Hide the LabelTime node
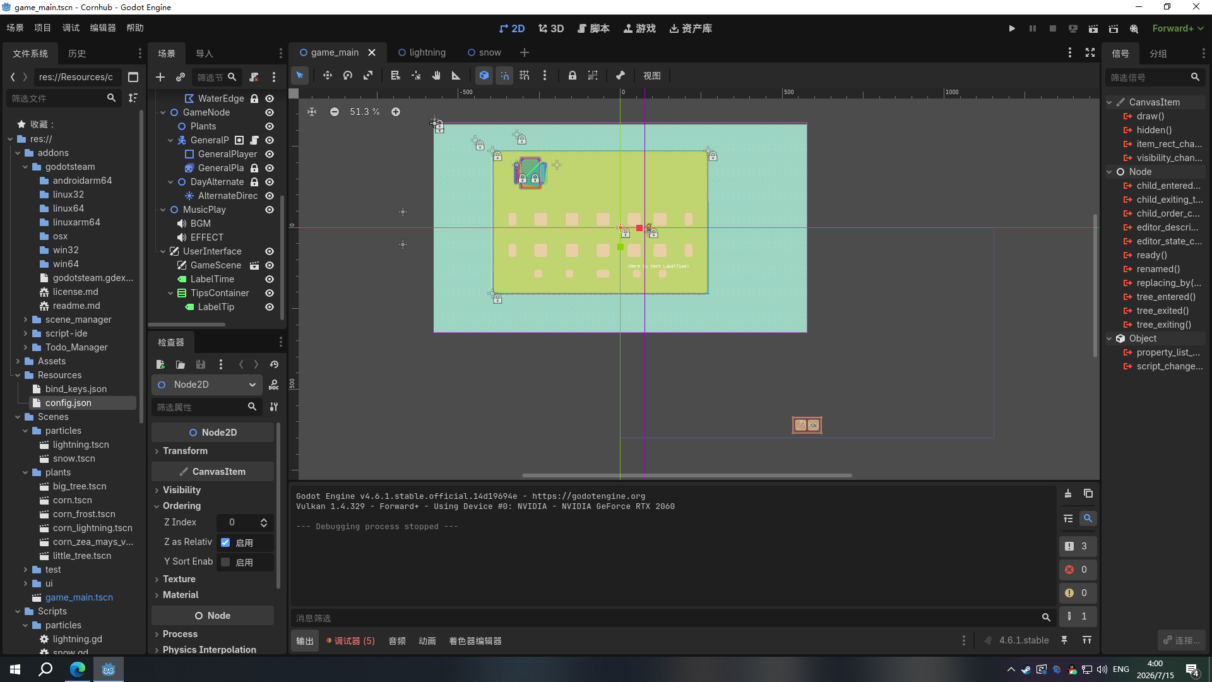 point(270,279)
